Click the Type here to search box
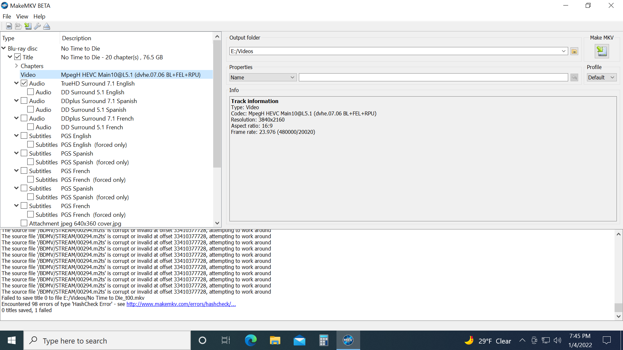The width and height of the screenshot is (623, 350). [x=107, y=340]
